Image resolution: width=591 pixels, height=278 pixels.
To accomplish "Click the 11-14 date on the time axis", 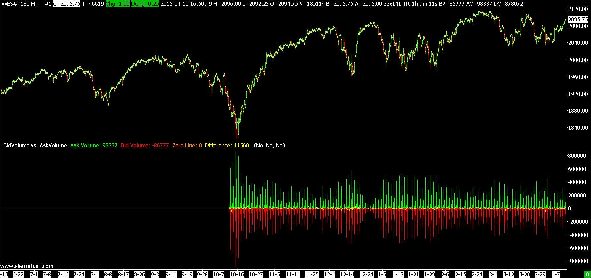I will (293, 274).
